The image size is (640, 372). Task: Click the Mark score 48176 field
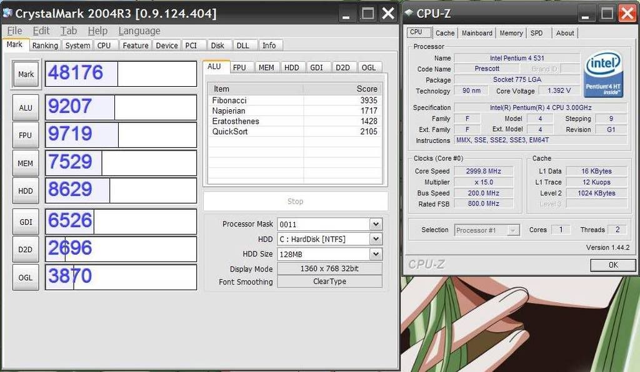pyautogui.click(x=121, y=74)
